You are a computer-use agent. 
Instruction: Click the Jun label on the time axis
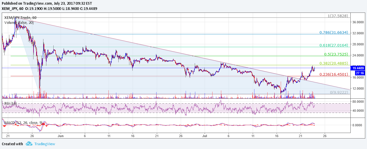(x=60, y=136)
